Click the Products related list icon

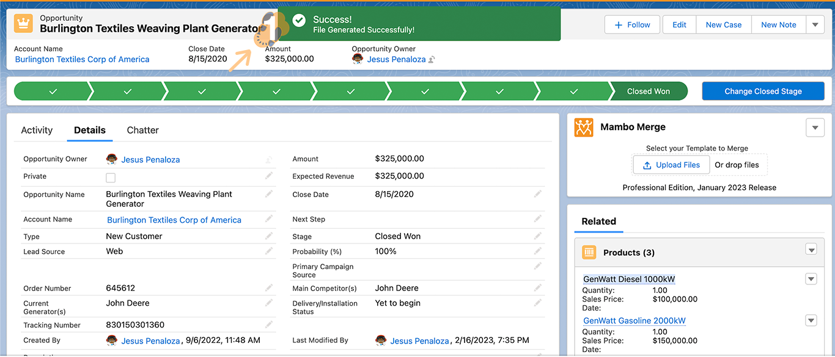coord(589,252)
